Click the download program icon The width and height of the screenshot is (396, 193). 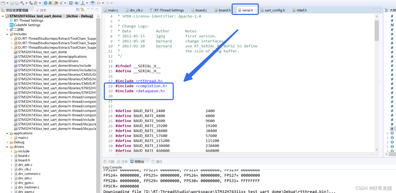click(x=83, y=3)
